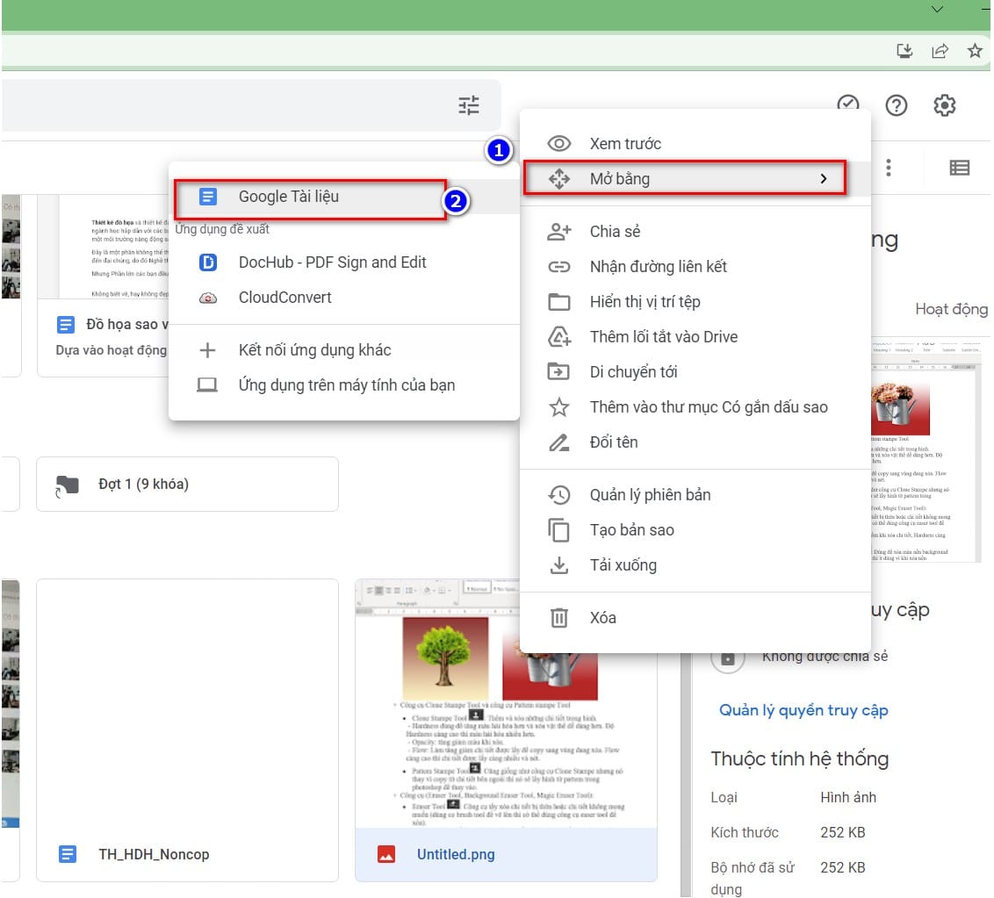Expand the Mở bằng submenu arrow
The width and height of the screenshot is (994, 898).
coord(823,179)
